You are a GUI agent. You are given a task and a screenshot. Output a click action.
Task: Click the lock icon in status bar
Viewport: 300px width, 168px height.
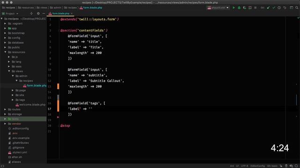tap(281, 166)
